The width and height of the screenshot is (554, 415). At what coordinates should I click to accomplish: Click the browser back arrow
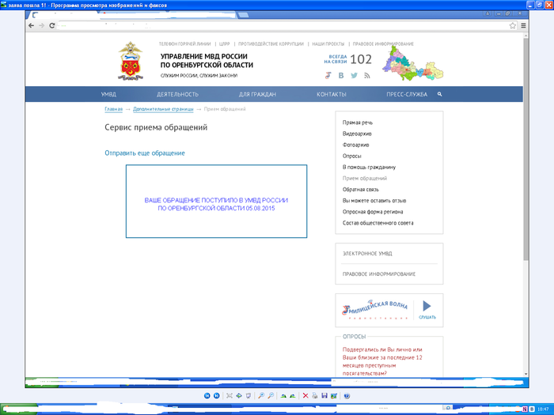coord(32,25)
